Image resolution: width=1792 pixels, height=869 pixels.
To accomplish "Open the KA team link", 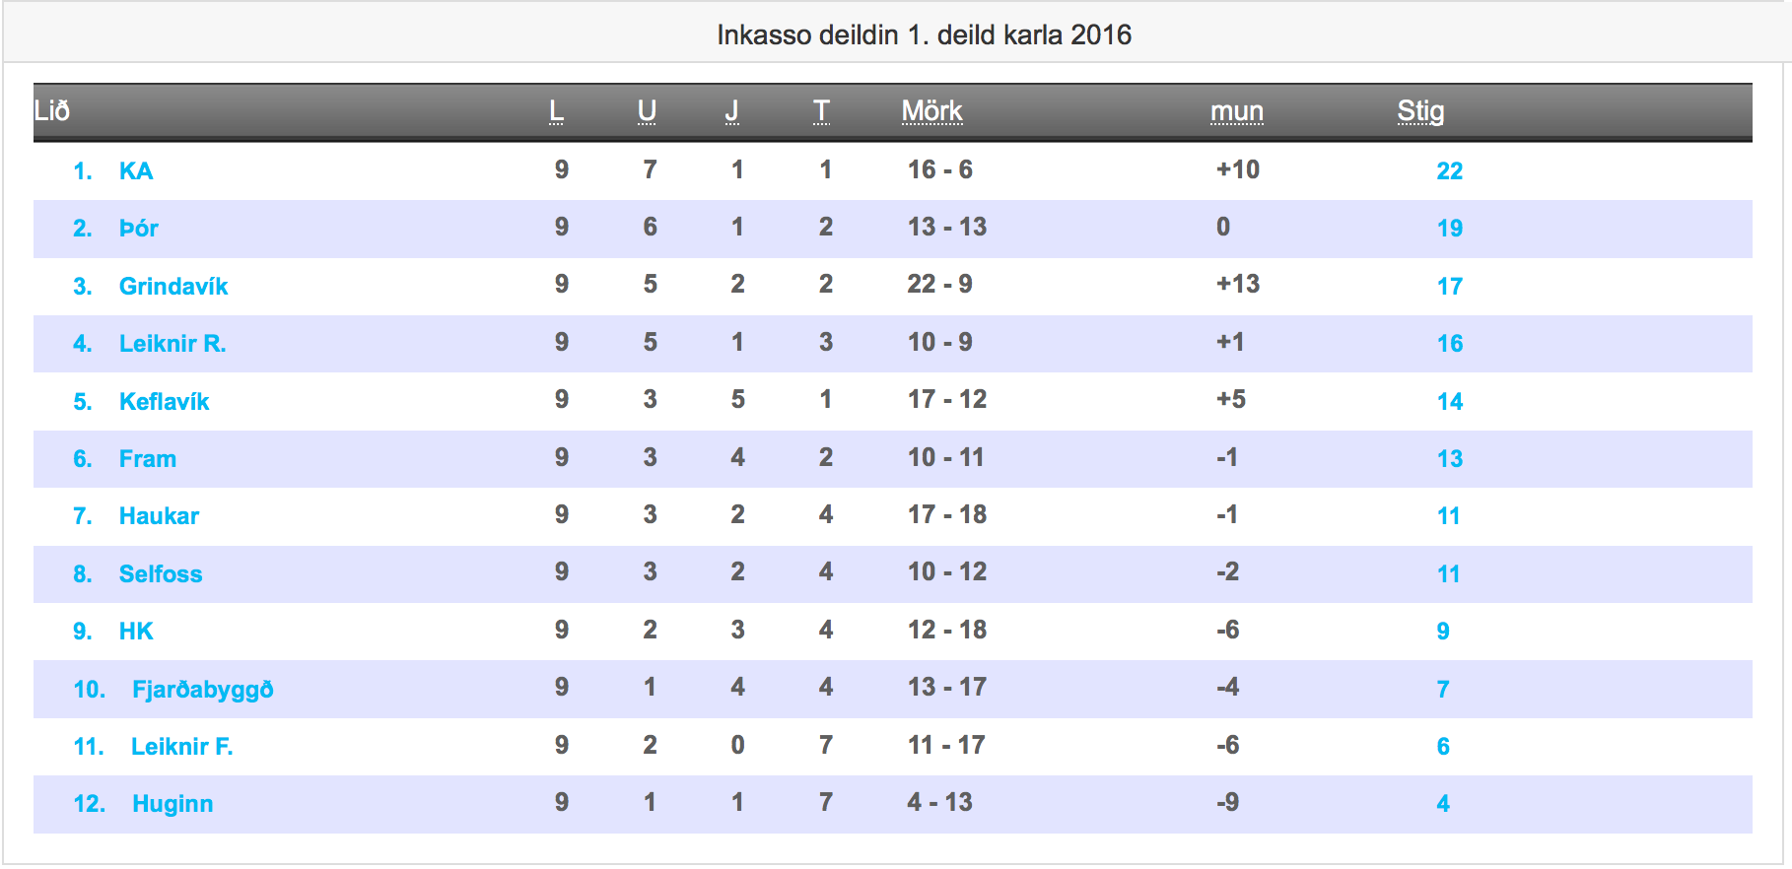I will (x=136, y=171).
